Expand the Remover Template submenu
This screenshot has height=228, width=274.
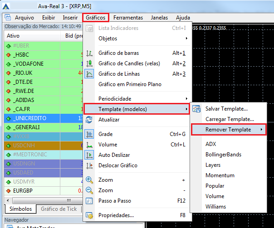click(229, 130)
